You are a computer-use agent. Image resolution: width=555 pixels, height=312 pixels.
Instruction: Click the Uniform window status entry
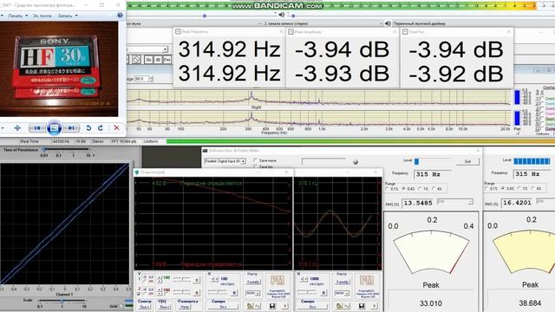(x=151, y=141)
